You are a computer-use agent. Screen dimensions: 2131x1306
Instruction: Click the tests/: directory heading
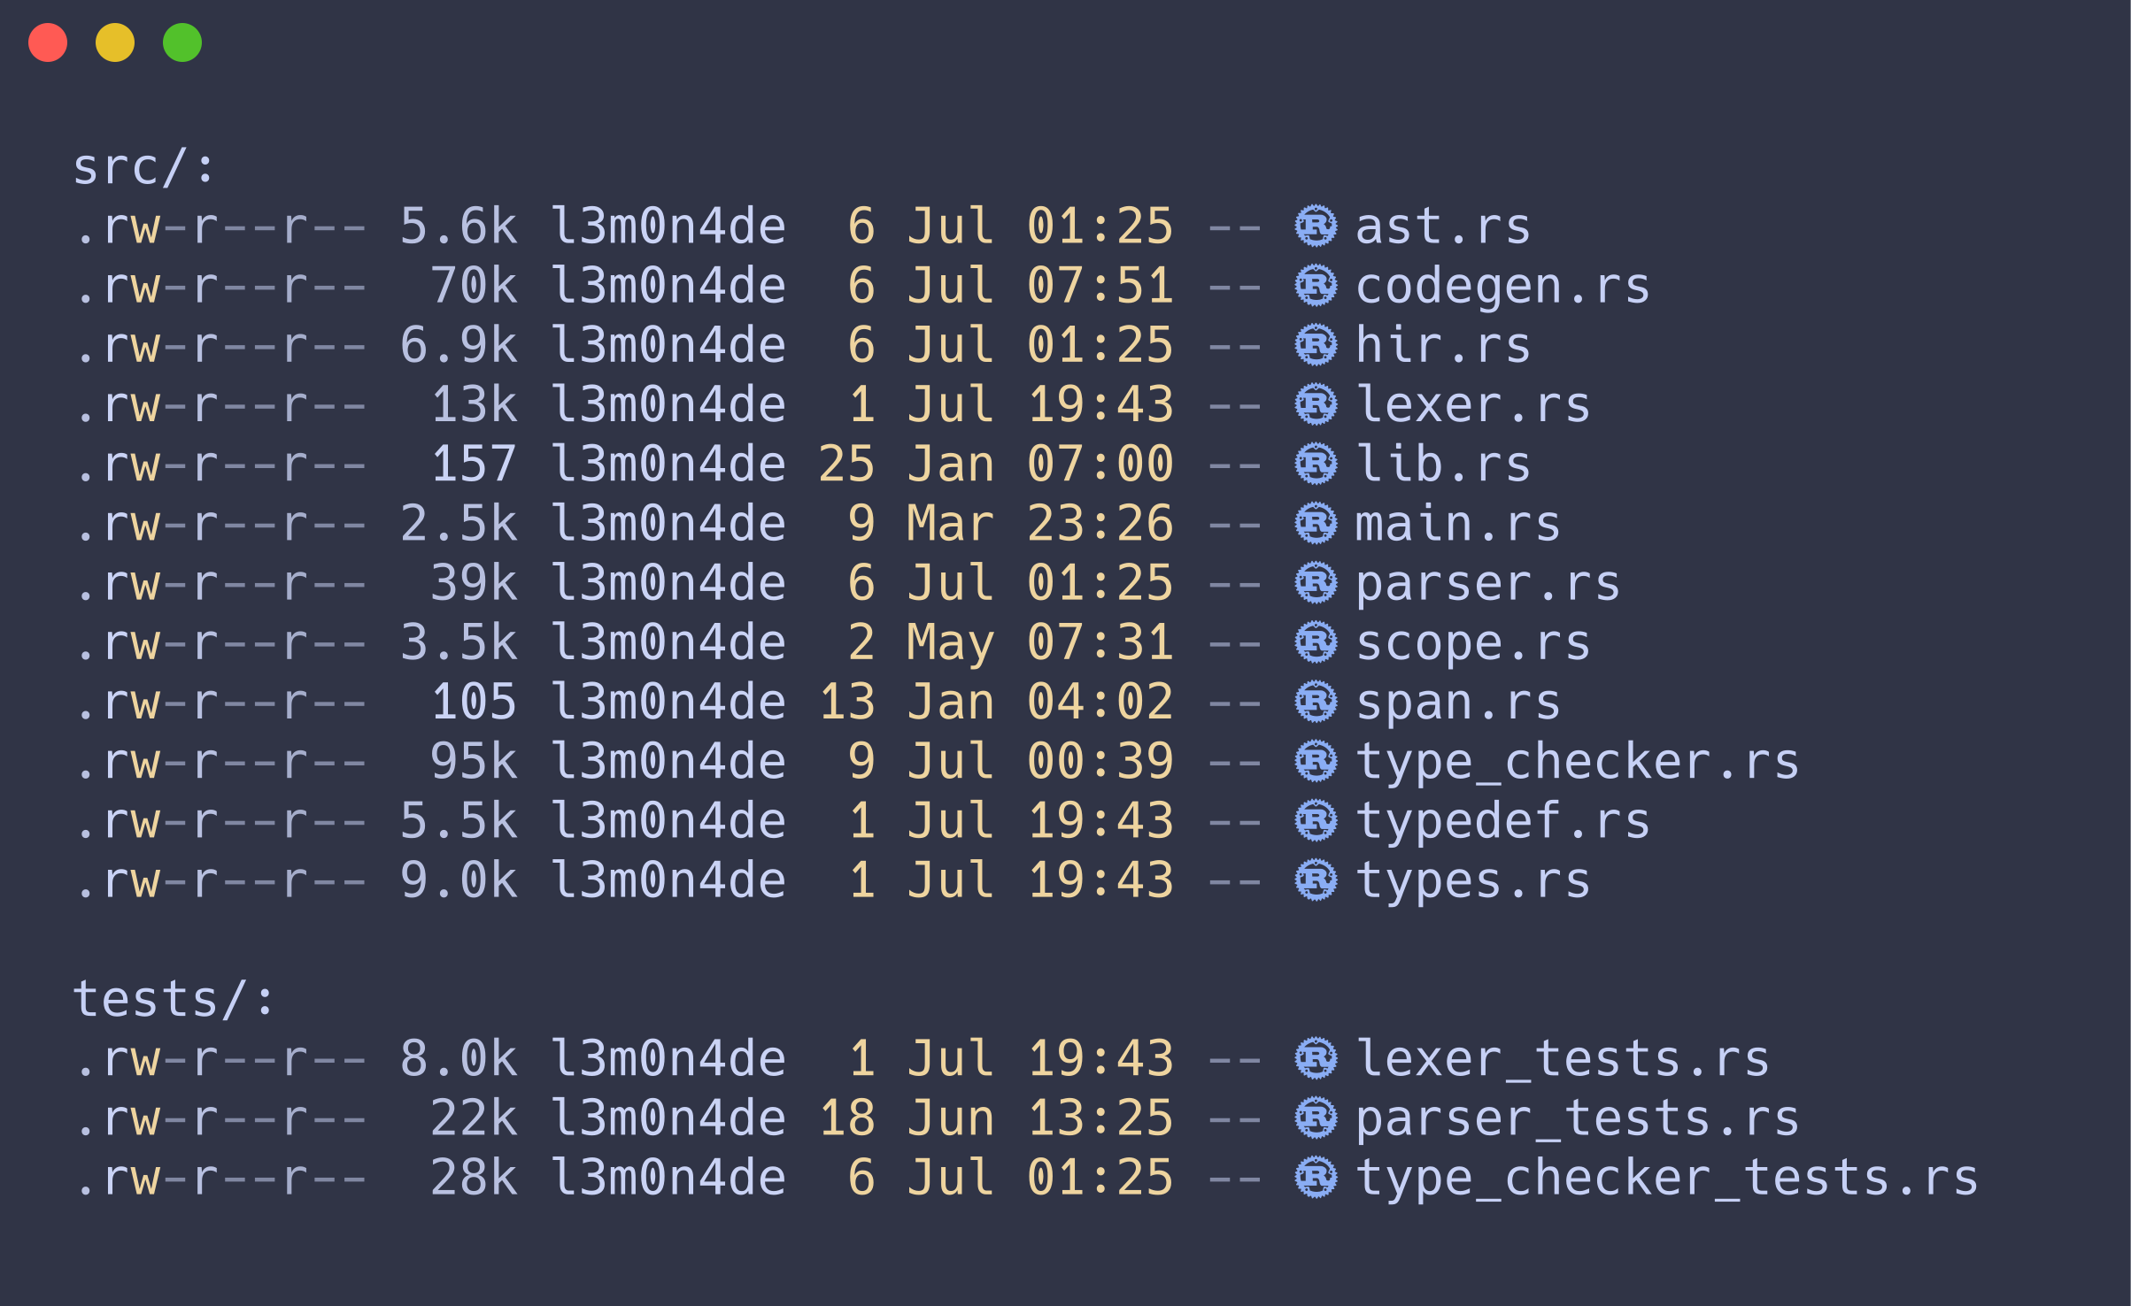(x=174, y=999)
